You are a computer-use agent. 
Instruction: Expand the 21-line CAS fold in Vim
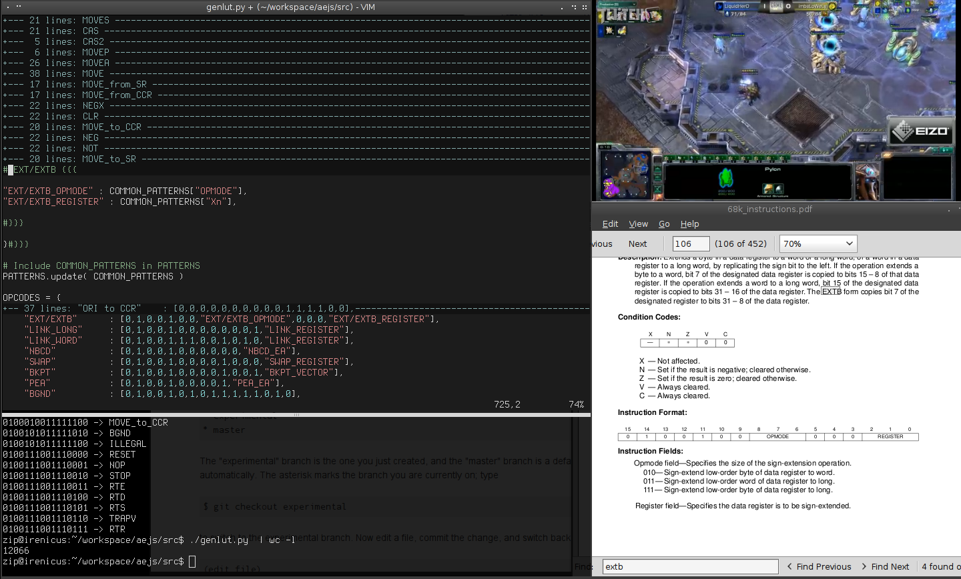[296, 31]
